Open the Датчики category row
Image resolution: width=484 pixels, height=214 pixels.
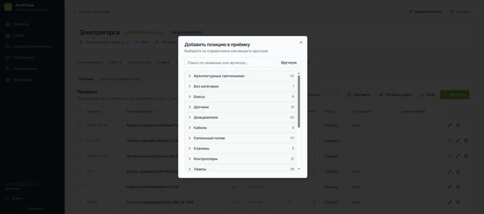click(x=241, y=107)
